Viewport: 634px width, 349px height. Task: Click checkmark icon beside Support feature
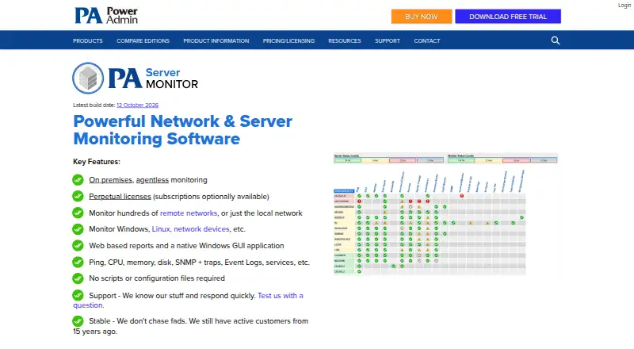(78, 296)
